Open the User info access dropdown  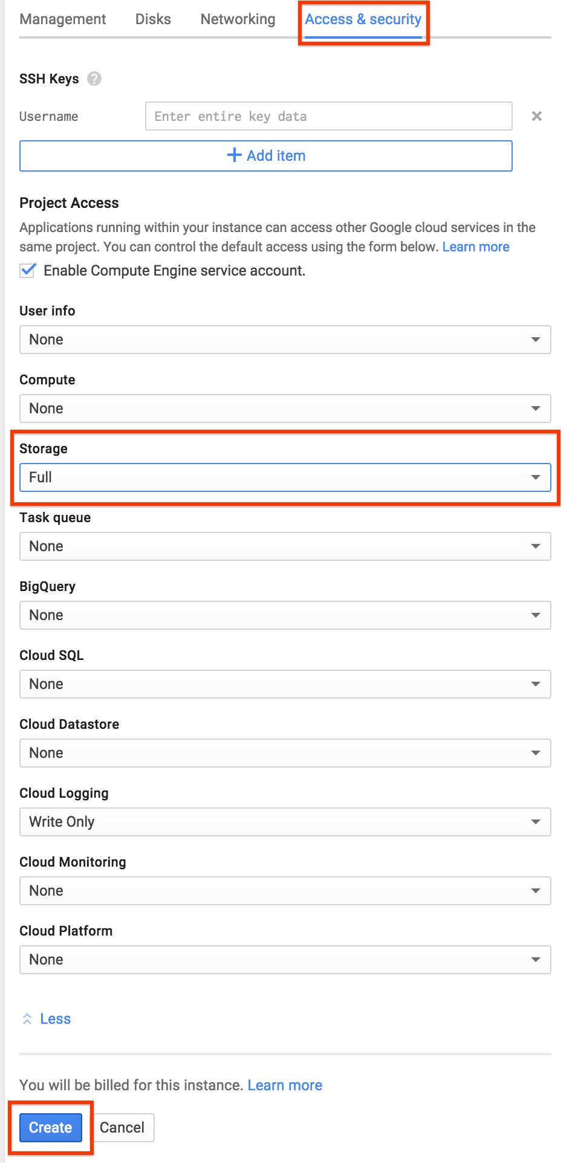click(x=285, y=340)
